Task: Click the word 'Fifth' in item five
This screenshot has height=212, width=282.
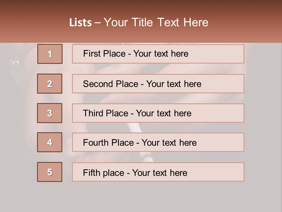Action: (x=92, y=173)
